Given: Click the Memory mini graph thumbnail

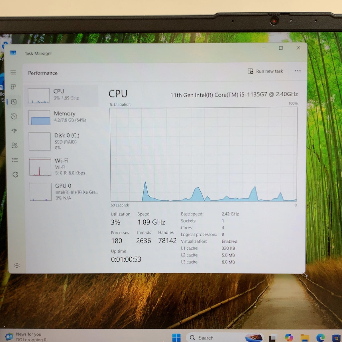Looking at the screenshot, I should 39,118.
